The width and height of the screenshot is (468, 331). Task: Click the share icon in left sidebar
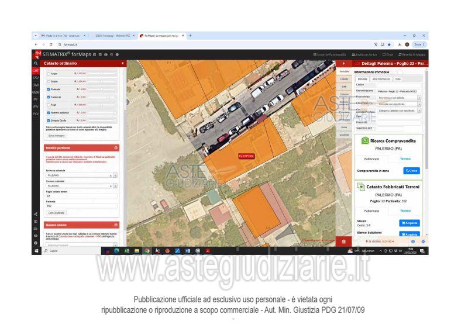pos(35,213)
